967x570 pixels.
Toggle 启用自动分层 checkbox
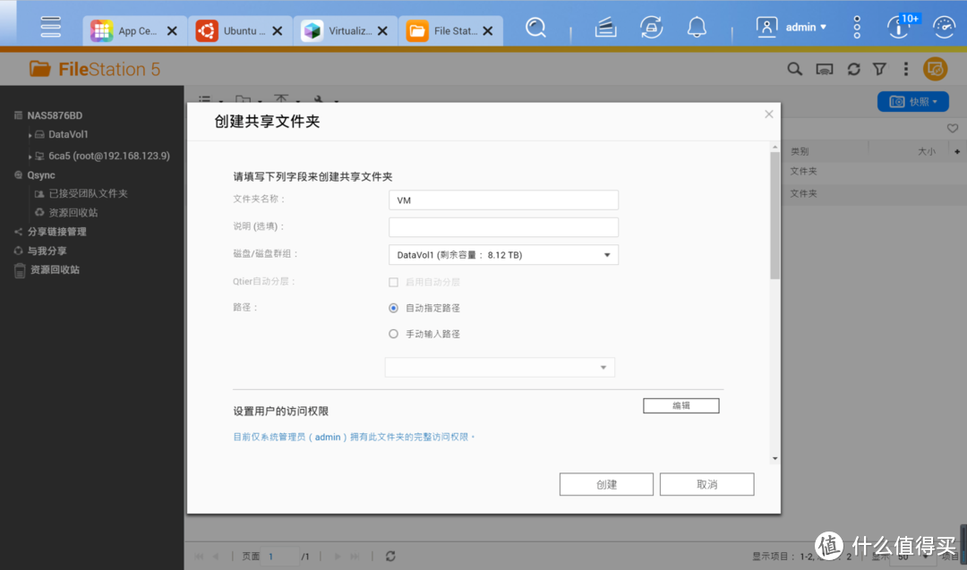tap(393, 282)
